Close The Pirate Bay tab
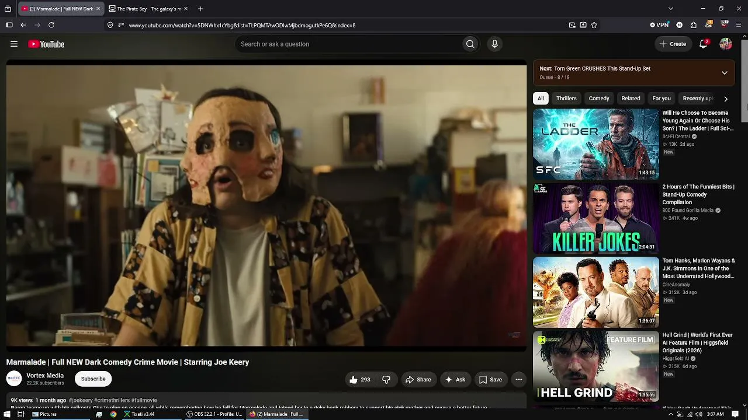The width and height of the screenshot is (748, 420). 186,9
